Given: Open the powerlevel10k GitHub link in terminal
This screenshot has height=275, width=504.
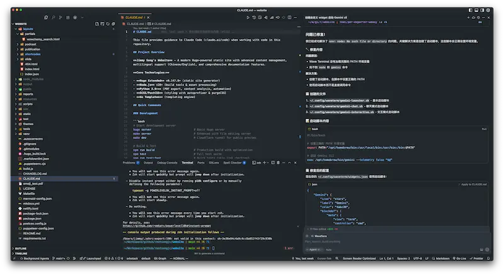Looking at the screenshot, I should point(167,225).
